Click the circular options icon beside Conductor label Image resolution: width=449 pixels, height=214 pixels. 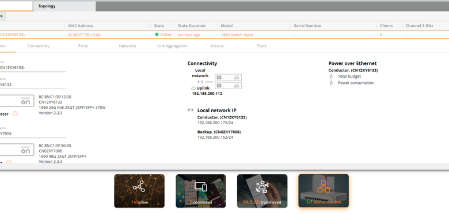click(15, 113)
